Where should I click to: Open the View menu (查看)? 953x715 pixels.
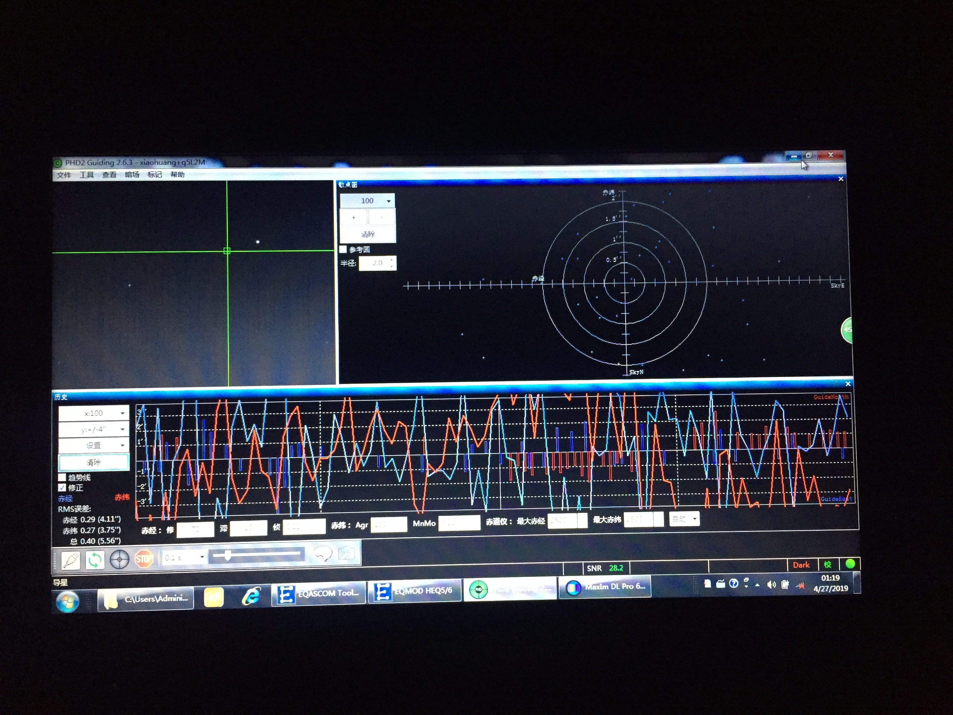point(109,175)
